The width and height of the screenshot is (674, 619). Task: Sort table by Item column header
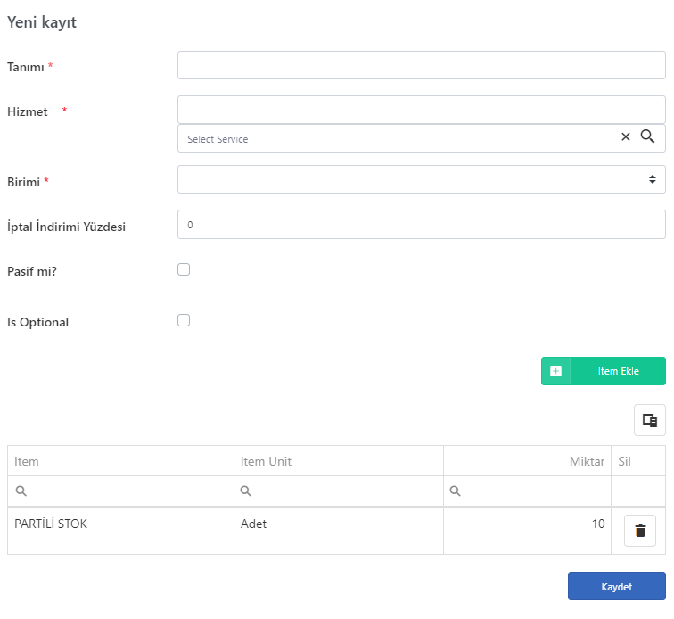(x=120, y=461)
